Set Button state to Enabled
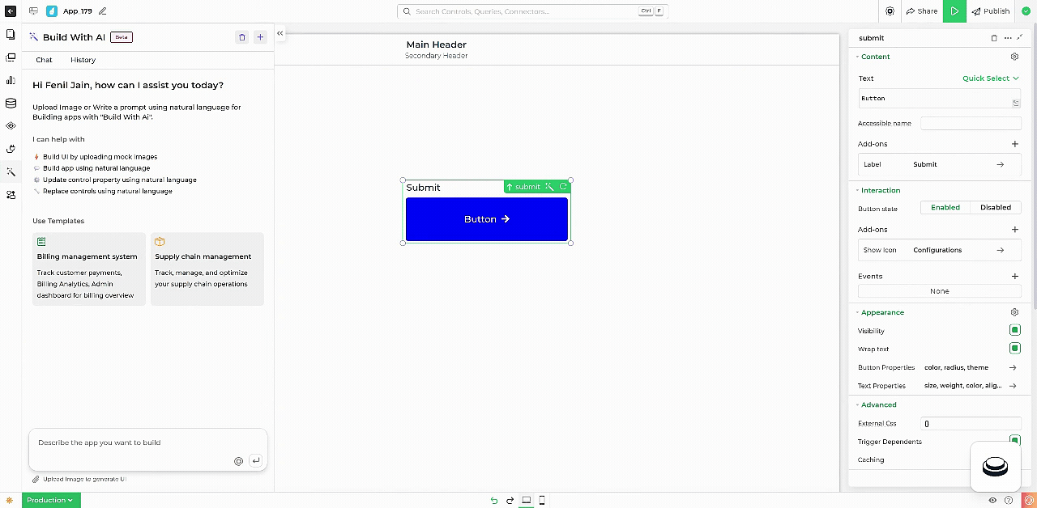Viewport: 1037px width, 508px height. [x=945, y=208]
